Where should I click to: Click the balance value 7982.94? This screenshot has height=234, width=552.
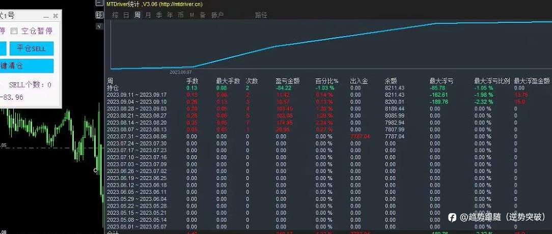click(395, 123)
